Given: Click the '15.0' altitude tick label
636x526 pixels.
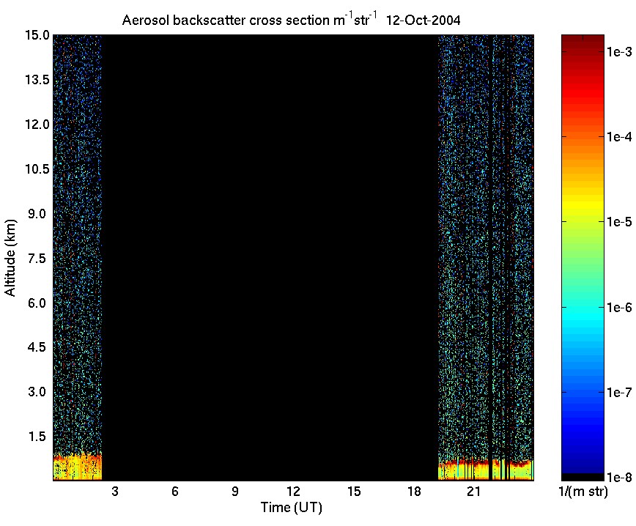Looking at the screenshot, I should 37,35.
